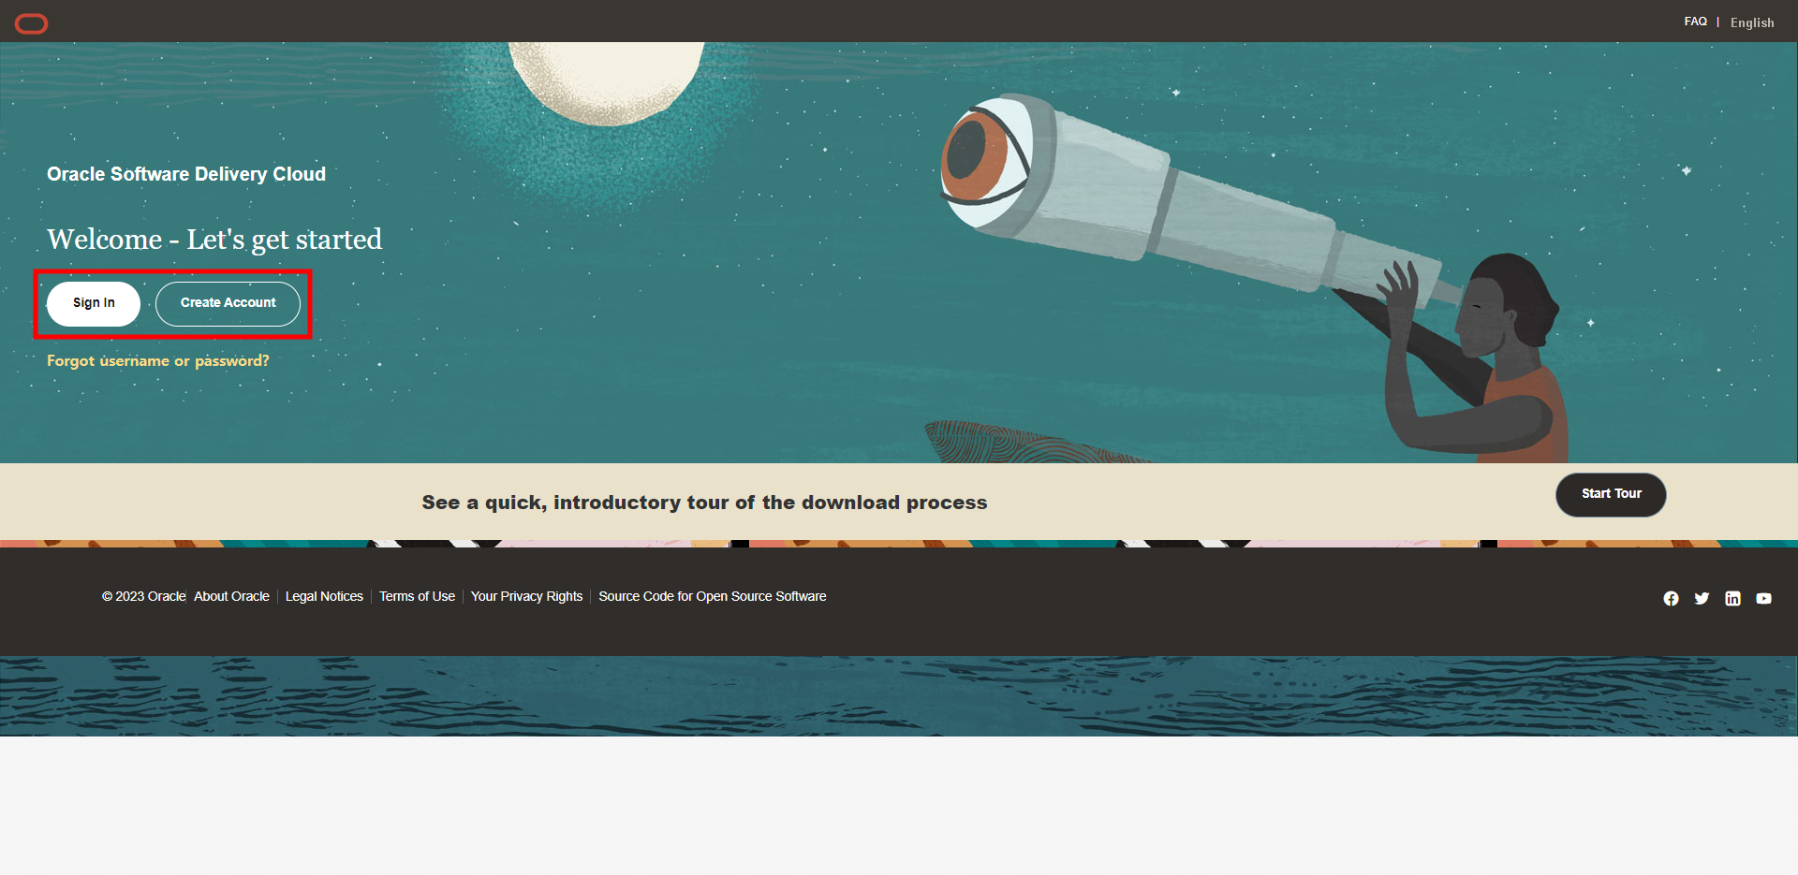The image size is (1798, 875).
Task: Open the FAQ link in header
Action: (1695, 22)
